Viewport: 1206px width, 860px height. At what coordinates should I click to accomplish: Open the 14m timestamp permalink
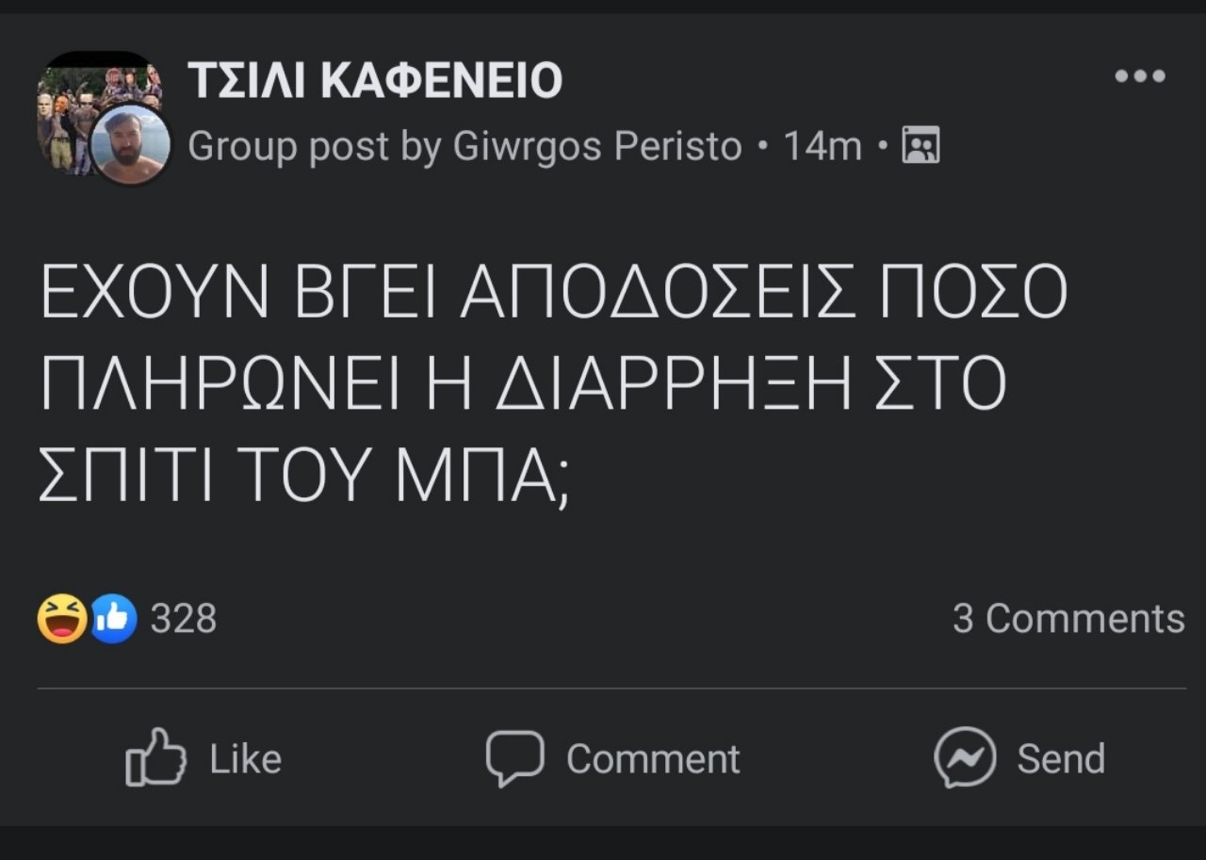coord(823,145)
